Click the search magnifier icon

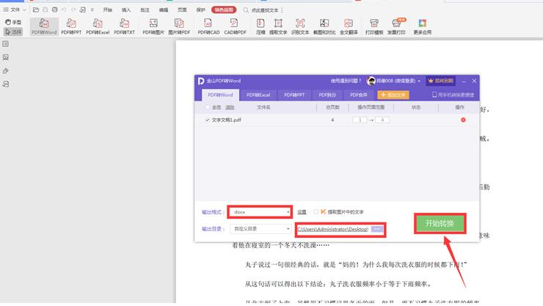click(x=246, y=10)
